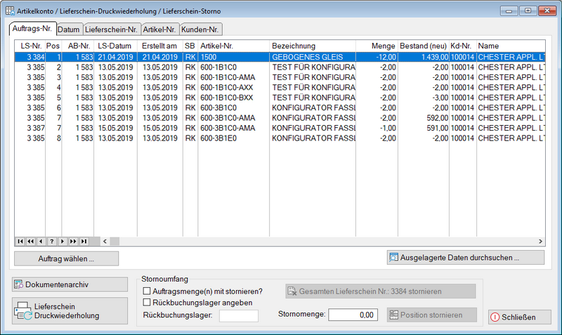Image resolution: width=562 pixels, height=335 pixels.
Task: Jump to the first record in navigator
Action: pos(20,242)
